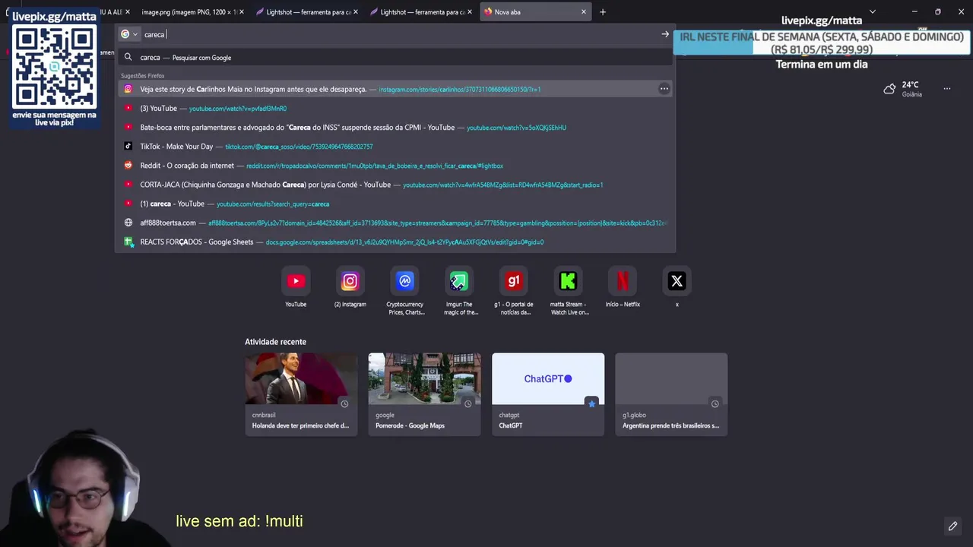The height and width of the screenshot is (547, 973).
Task: Open the X shortcut tile
Action: (677, 281)
